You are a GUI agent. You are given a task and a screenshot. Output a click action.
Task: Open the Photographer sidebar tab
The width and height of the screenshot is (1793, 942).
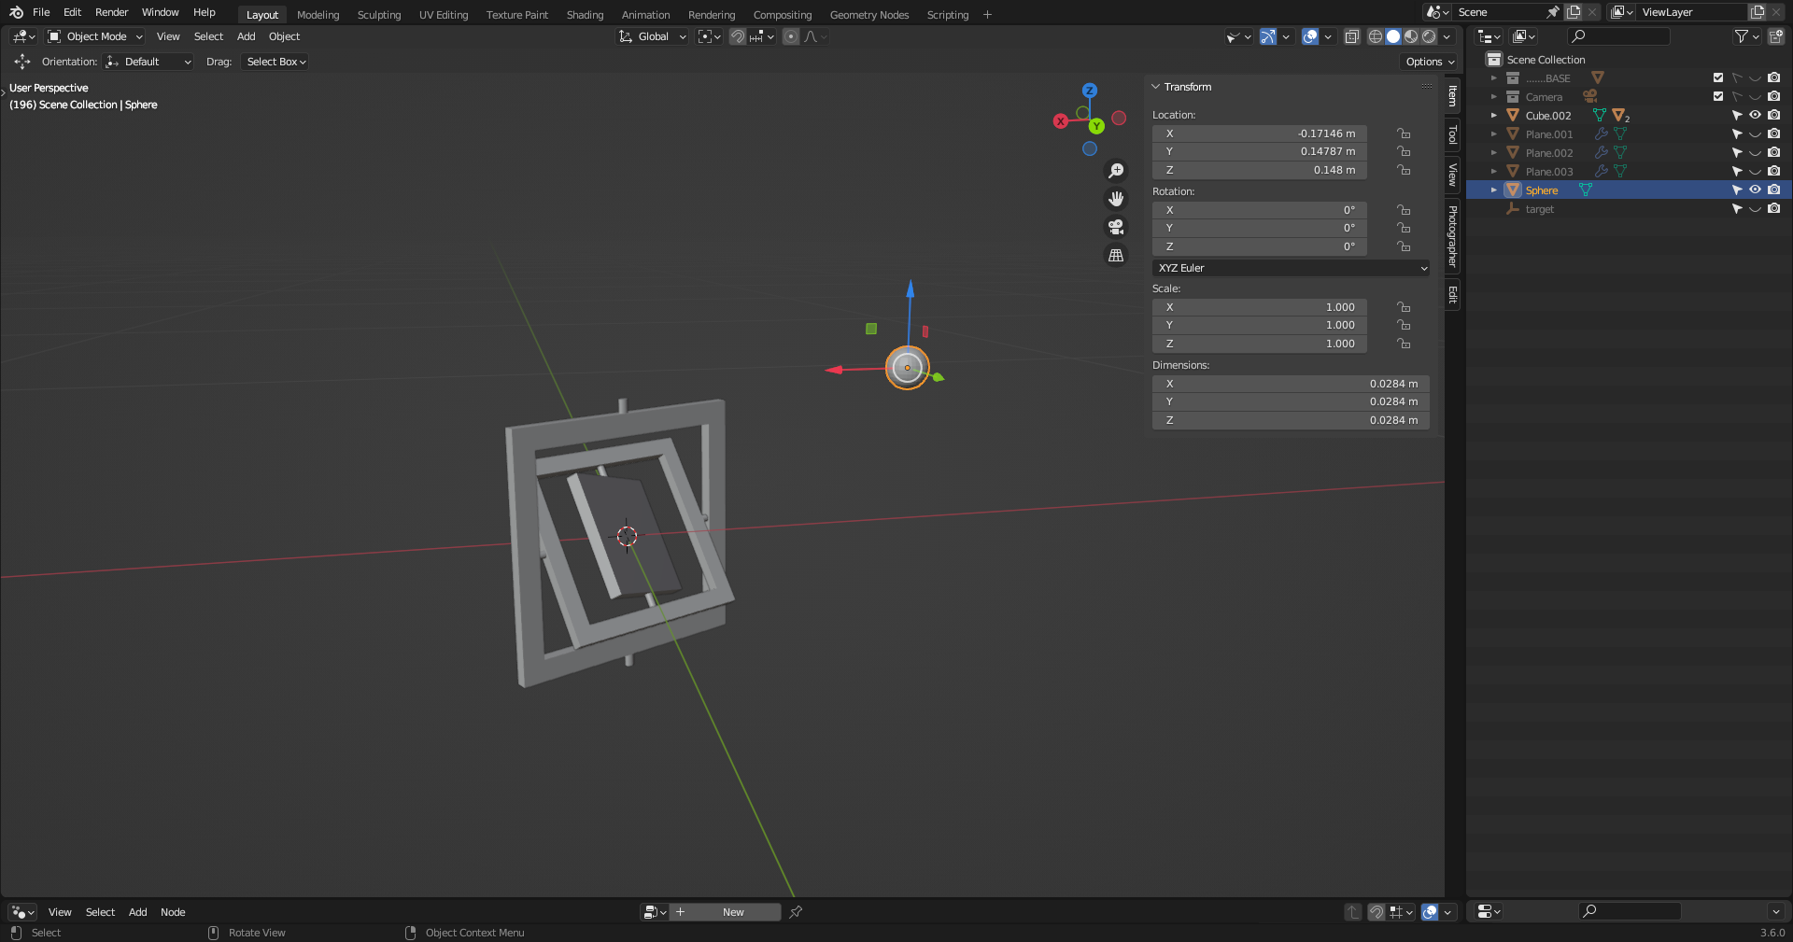pyautogui.click(x=1452, y=236)
